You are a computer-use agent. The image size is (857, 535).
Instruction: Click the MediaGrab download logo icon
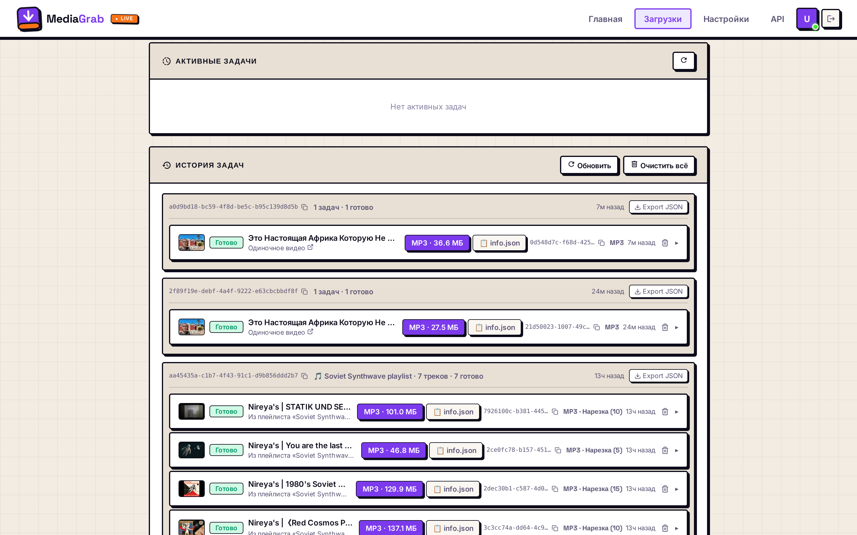click(29, 19)
